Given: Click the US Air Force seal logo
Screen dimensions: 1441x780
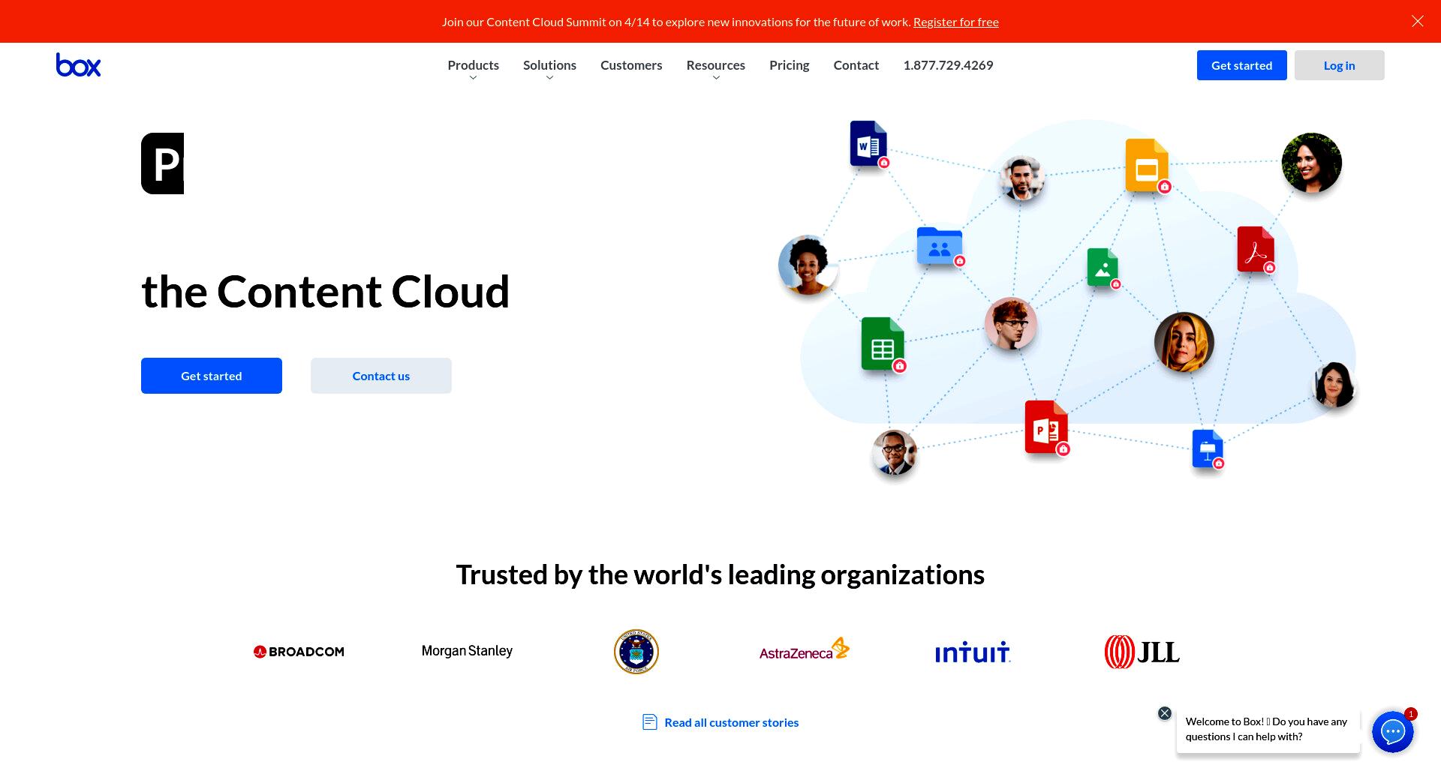Looking at the screenshot, I should click(636, 652).
